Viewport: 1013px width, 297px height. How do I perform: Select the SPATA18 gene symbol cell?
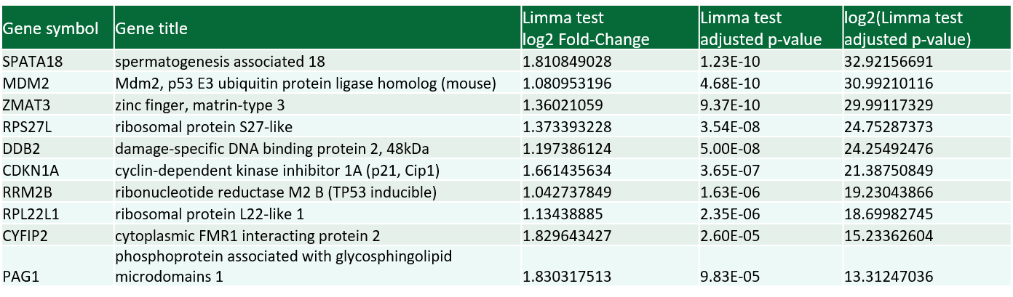point(33,61)
